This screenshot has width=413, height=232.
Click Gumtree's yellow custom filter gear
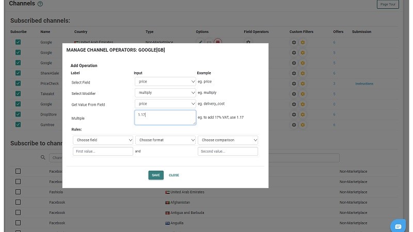(303, 125)
